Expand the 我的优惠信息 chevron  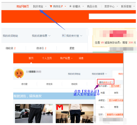(x=49, y=36)
